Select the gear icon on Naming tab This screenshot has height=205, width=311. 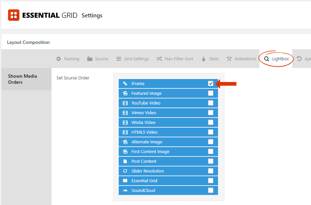pos(59,59)
